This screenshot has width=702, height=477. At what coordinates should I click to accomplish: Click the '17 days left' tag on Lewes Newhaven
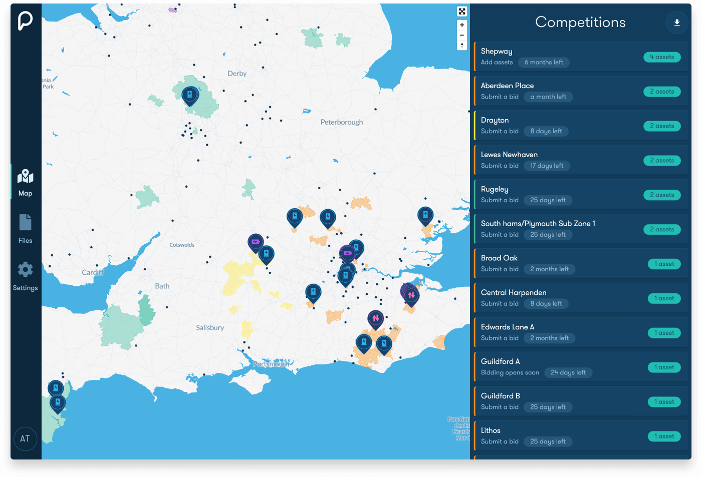click(547, 166)
